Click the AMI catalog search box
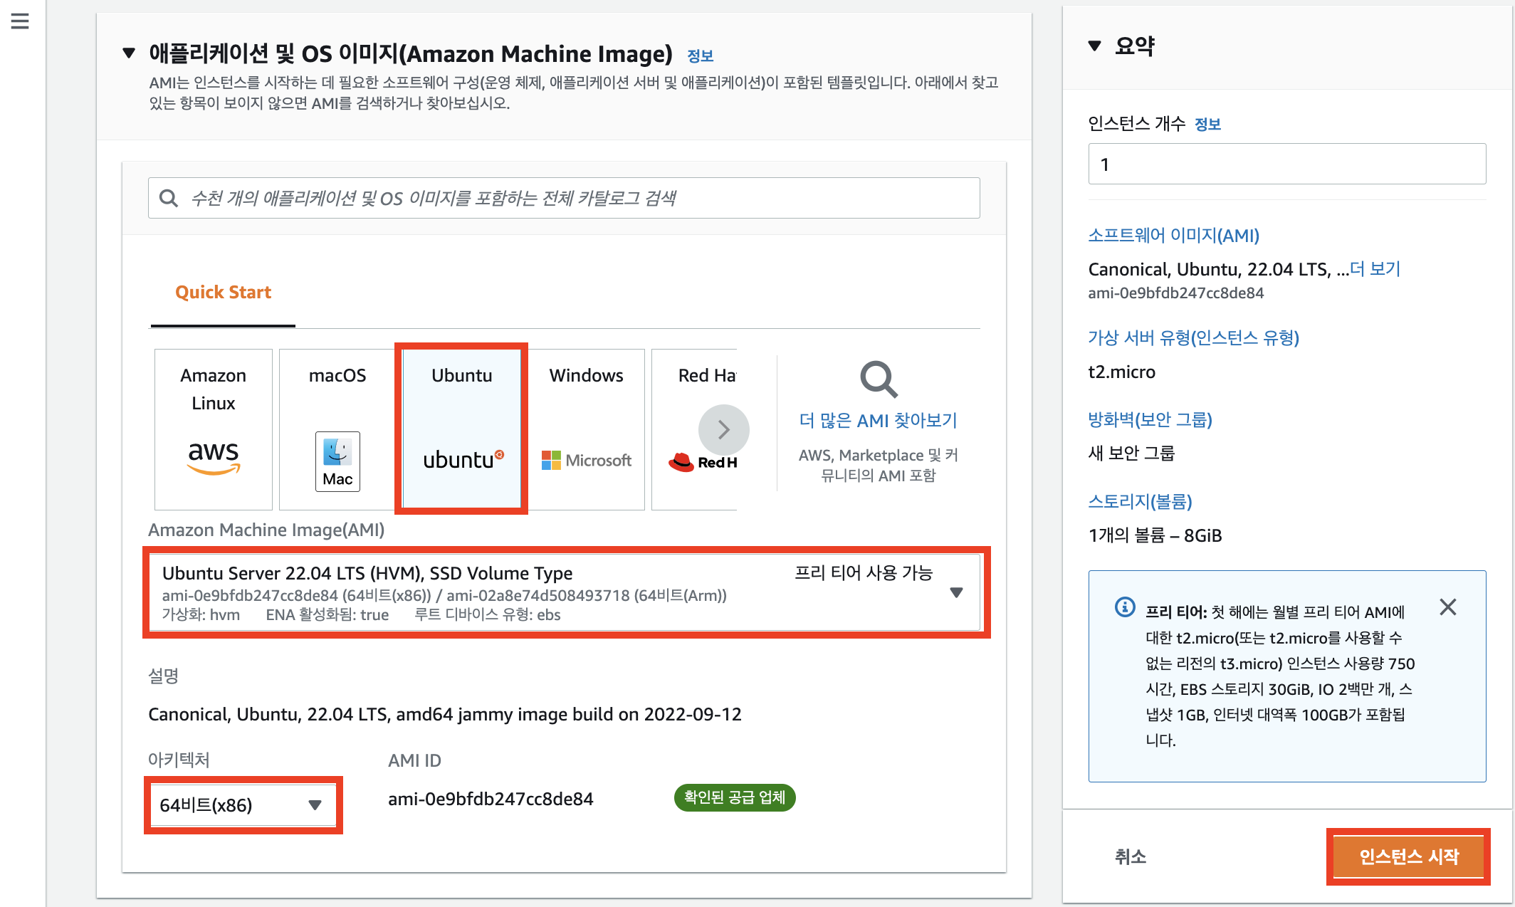This screenshot has height=907, width=1515. 564,198
